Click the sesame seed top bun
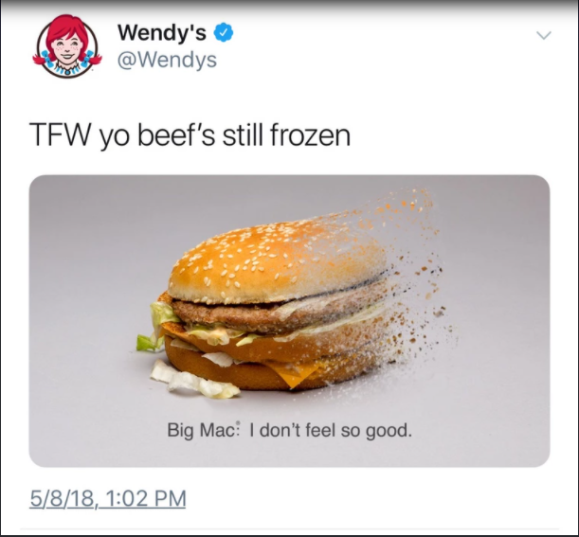579x537 pixels. [x=277, y=261]
